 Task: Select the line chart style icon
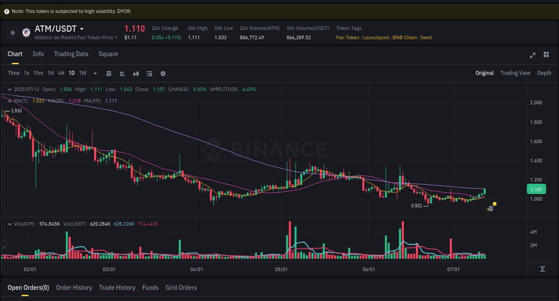(x=122, y=73)
